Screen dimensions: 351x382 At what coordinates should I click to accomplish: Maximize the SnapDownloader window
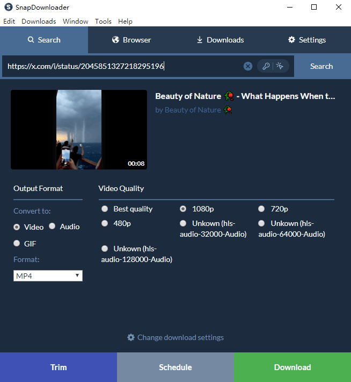(x=314, y=7)
